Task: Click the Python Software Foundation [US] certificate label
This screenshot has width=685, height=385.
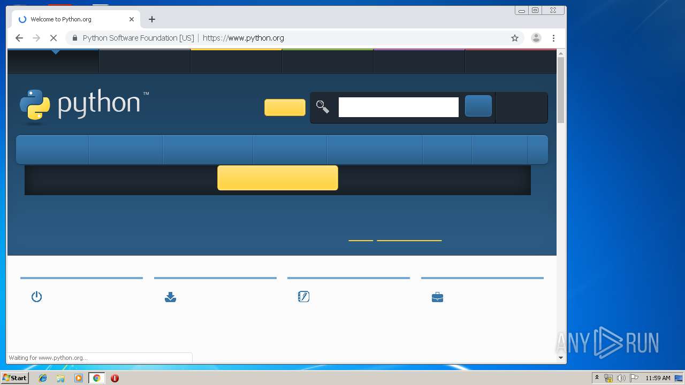Action: coord(139,38)
